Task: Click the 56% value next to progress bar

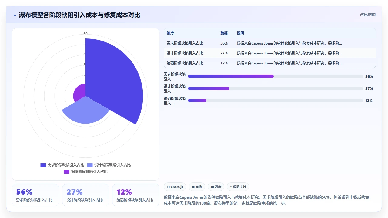Action: click(x=369, y=77)
